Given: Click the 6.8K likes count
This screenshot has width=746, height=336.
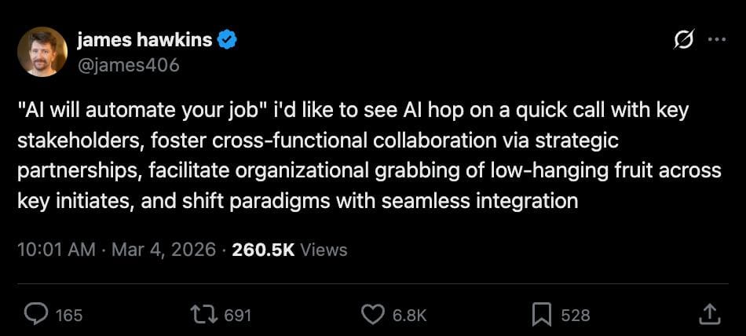Looking at the screenshot, I should click(x=409, y=315).
